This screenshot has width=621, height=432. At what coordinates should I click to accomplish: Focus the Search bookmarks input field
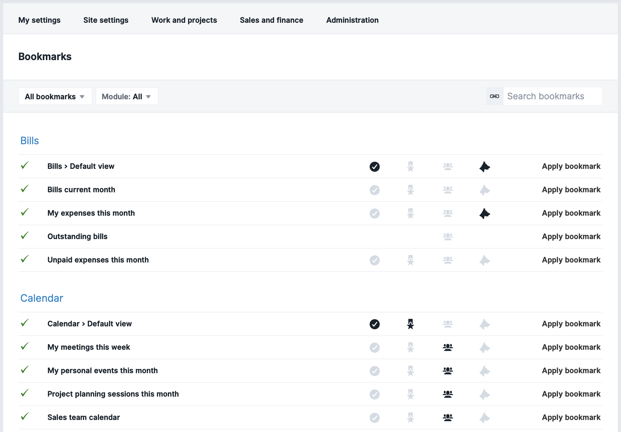(x=552, y=96)
